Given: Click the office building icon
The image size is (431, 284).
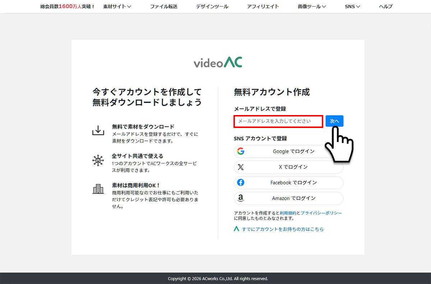Looking at the screenshot, I should click(98, 189).
